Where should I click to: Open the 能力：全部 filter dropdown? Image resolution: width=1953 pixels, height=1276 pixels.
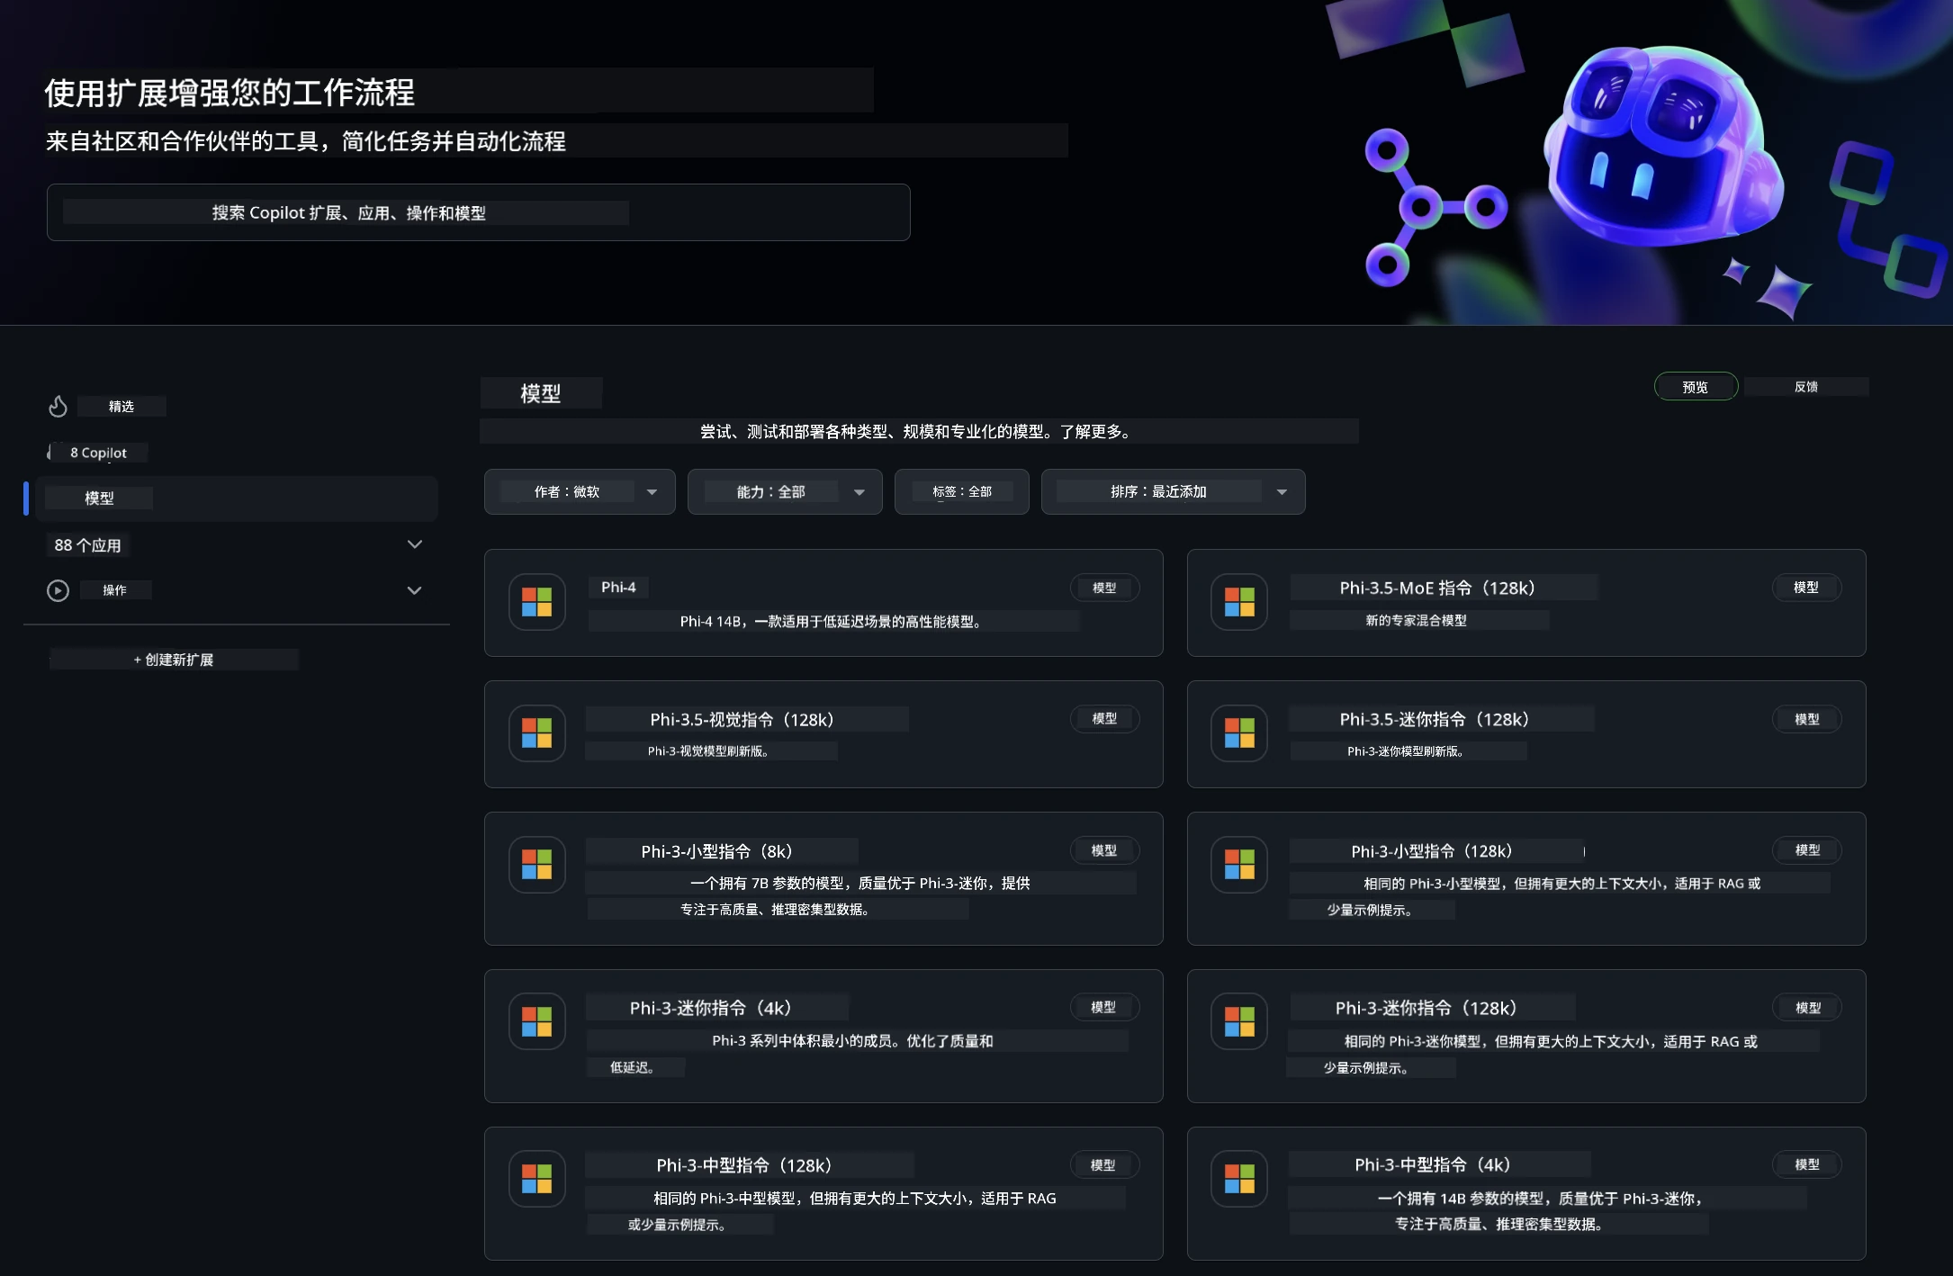pos(785,492)
